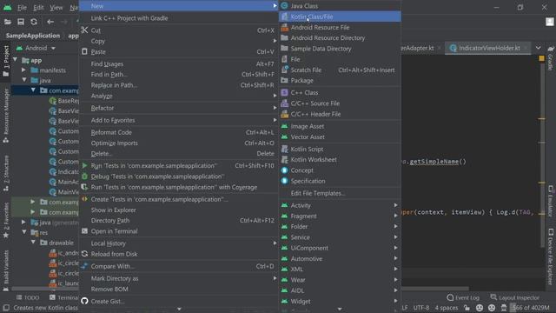Click the Forward navigation arrow

64,22
